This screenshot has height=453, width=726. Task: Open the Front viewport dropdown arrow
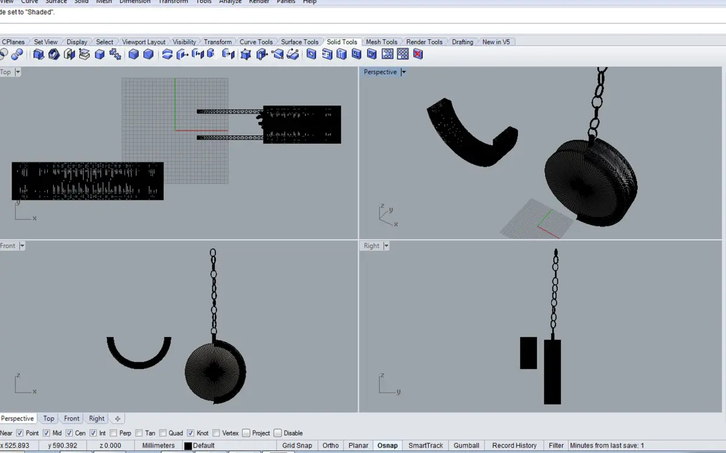pyautogui.click(x=22, y=246)
